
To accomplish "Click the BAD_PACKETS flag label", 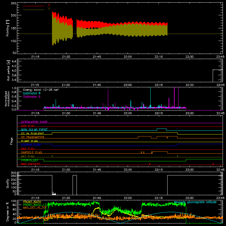I will coord(31,164).
